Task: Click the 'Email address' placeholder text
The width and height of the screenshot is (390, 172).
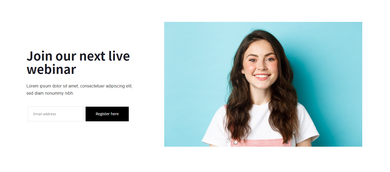Action: coord(45,114)
